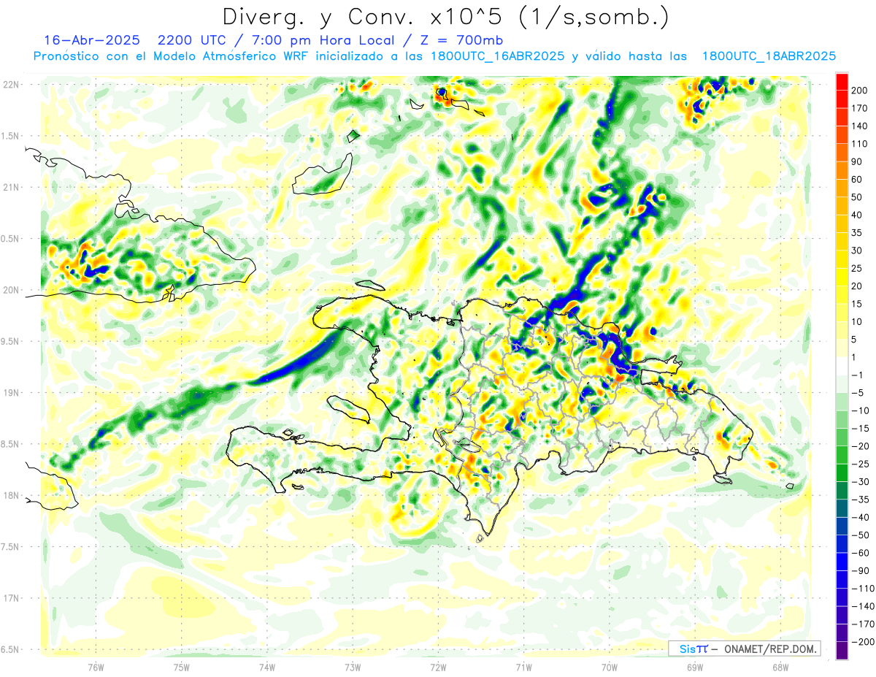Click the '76W' longitude label
The width and height of the screenshot is (876, 677).
click(x=96, y=667)
